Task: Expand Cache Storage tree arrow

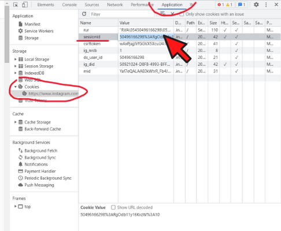Action: (x=15, y=122)
